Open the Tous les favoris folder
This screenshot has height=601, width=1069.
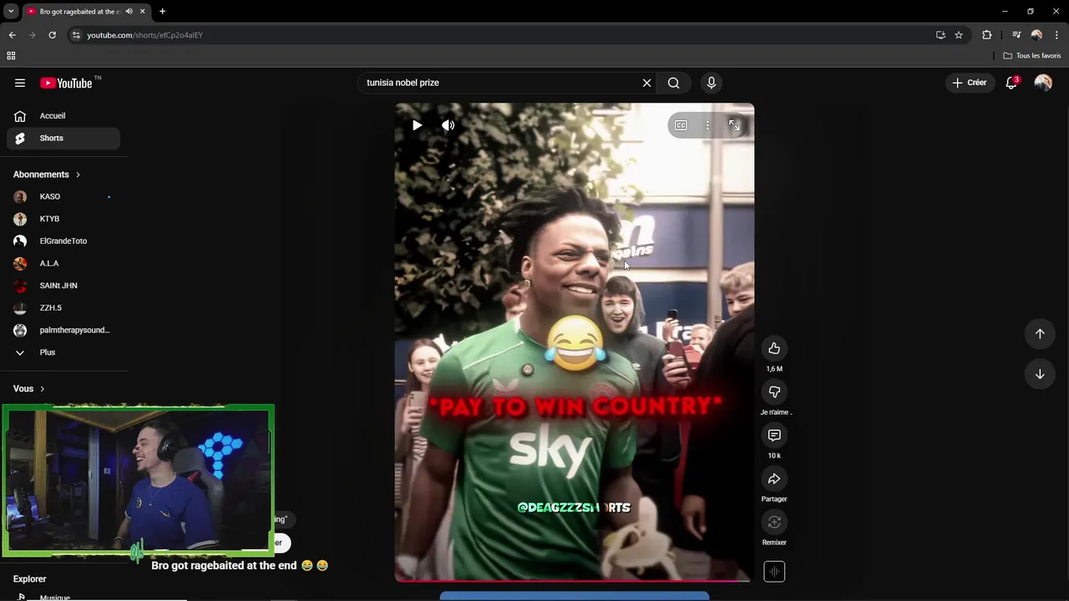[x=1032, y=56]
